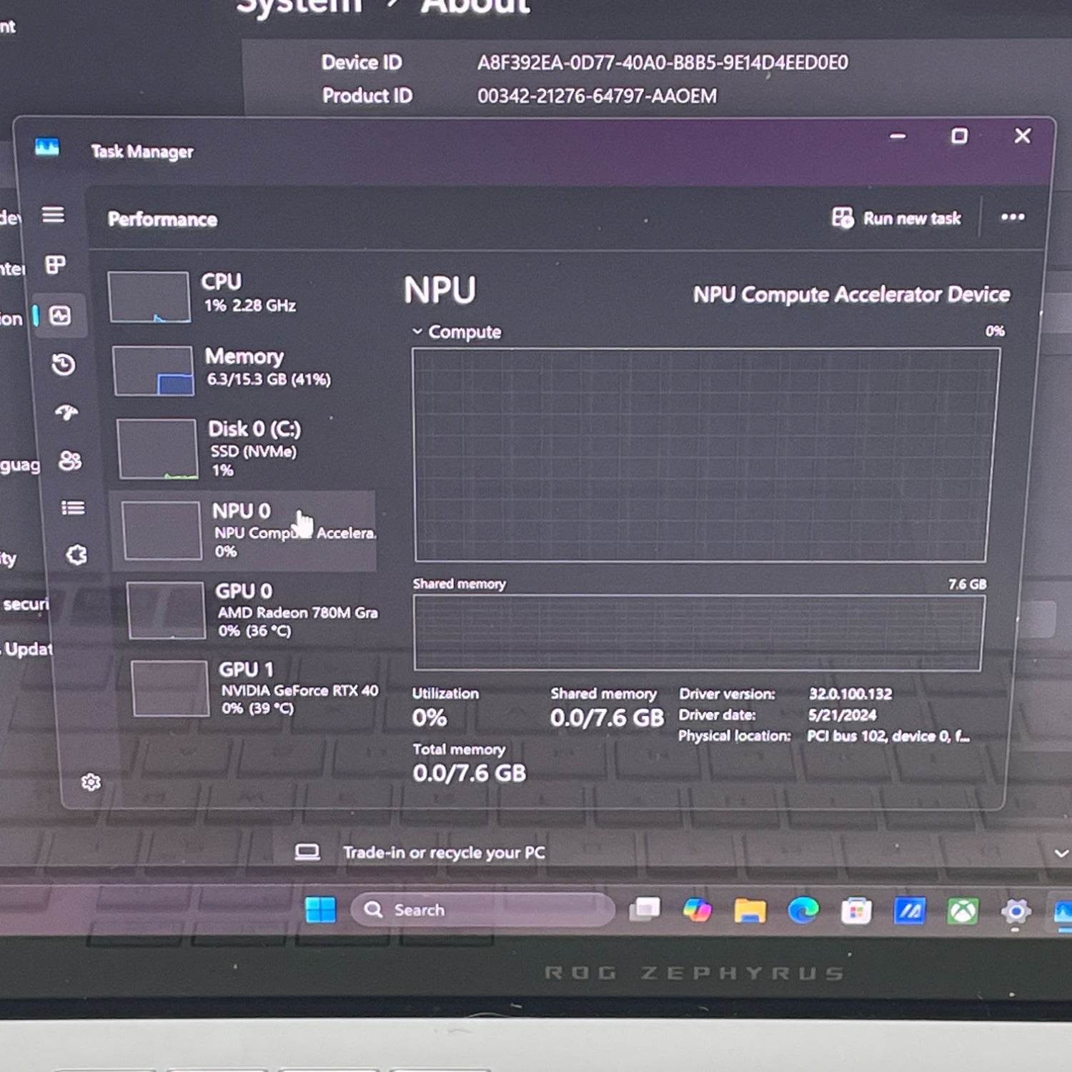Click Memory mini graph thumbnail
Viewport: 1072px width, 1072px height.
[153, 371]
